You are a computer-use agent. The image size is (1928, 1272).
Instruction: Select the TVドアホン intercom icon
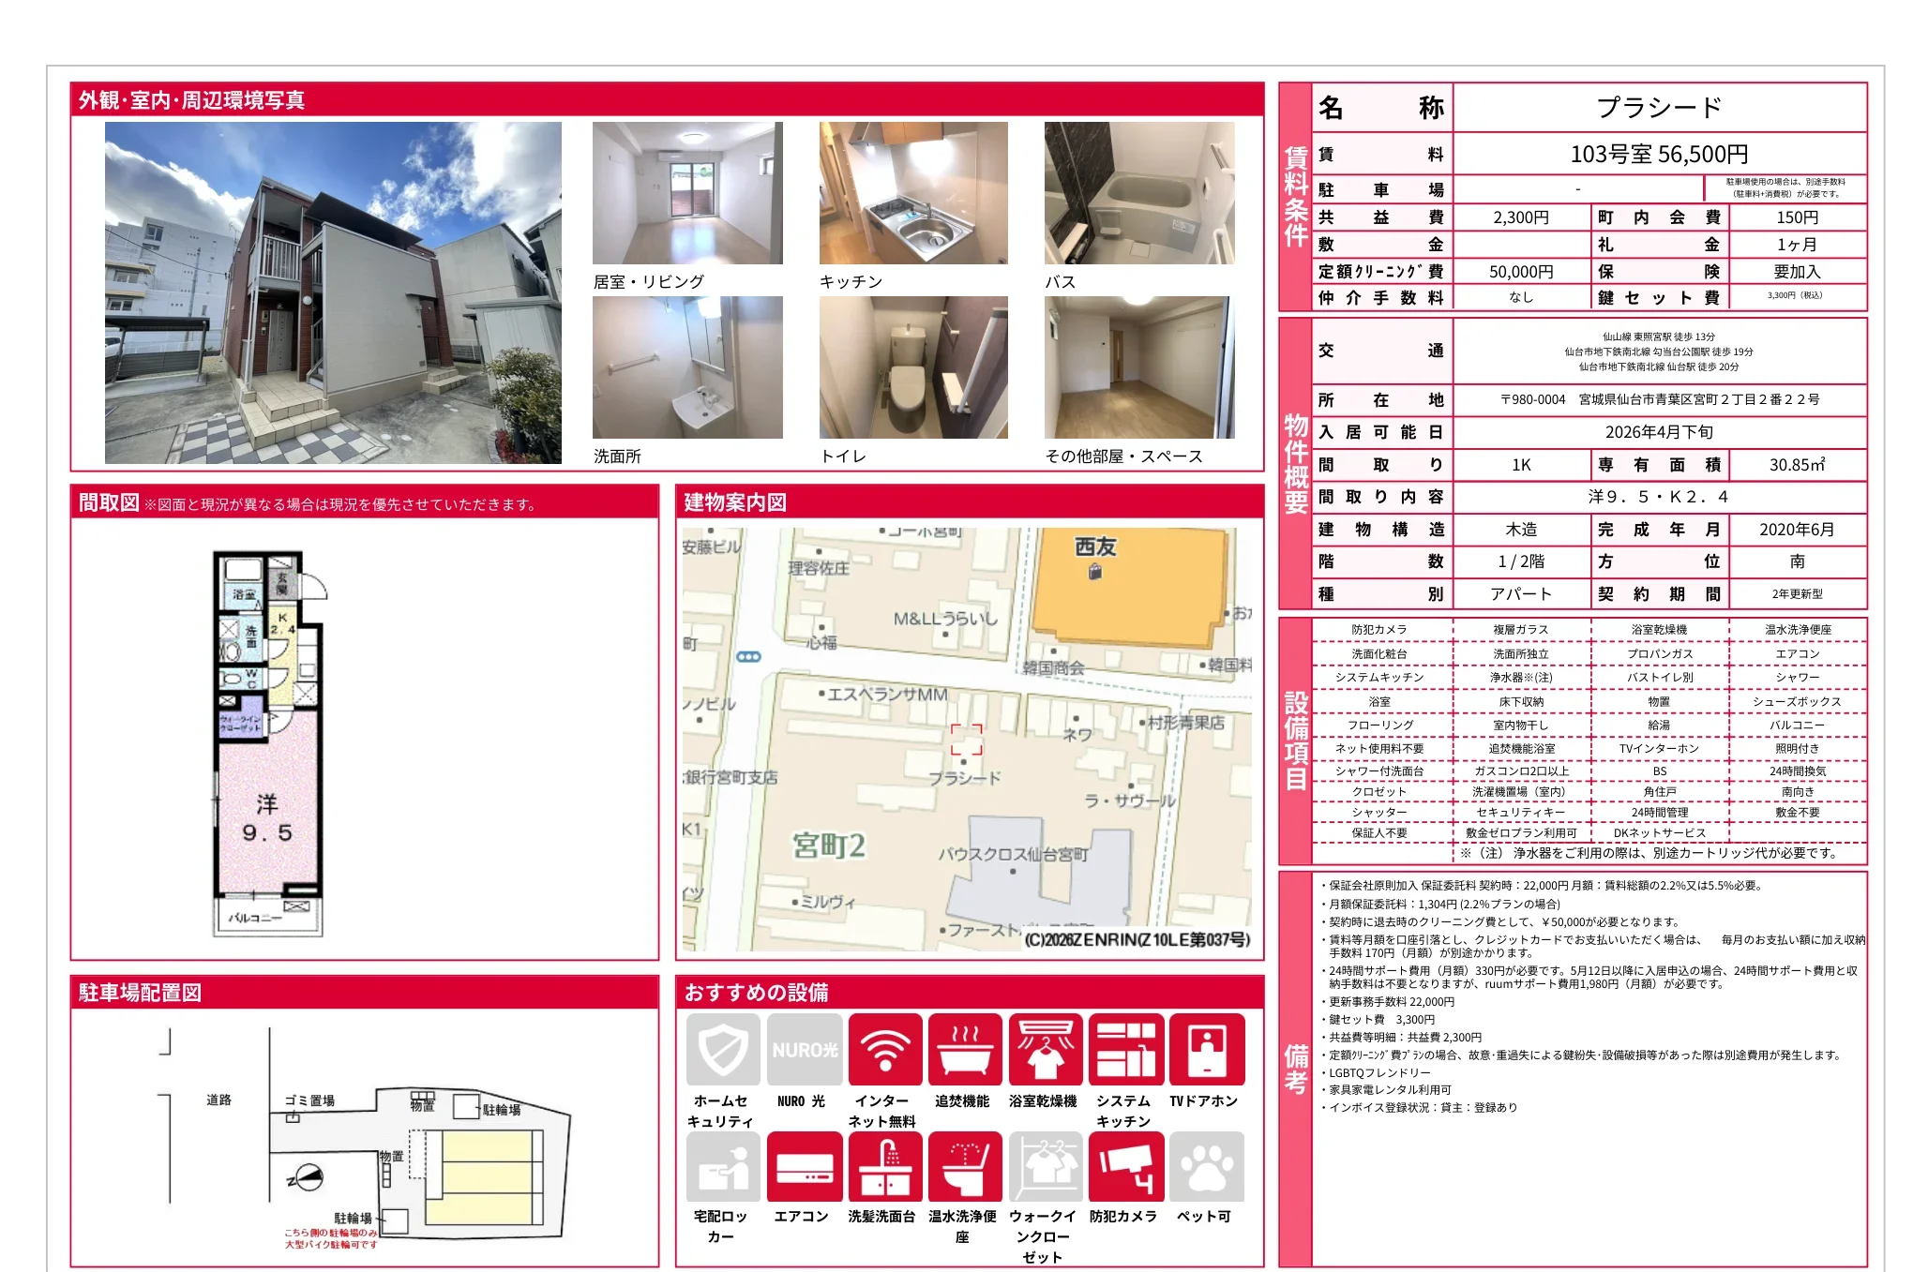click(x=1206, y=1049)
